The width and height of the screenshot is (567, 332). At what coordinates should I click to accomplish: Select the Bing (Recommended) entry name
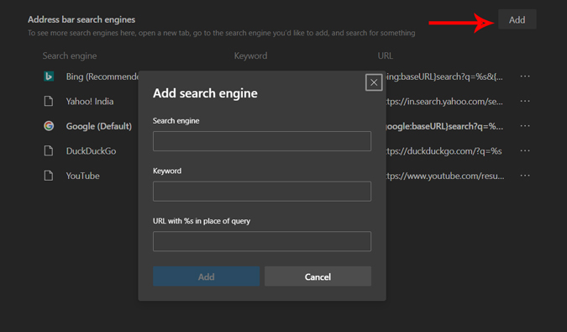(102, 76)
